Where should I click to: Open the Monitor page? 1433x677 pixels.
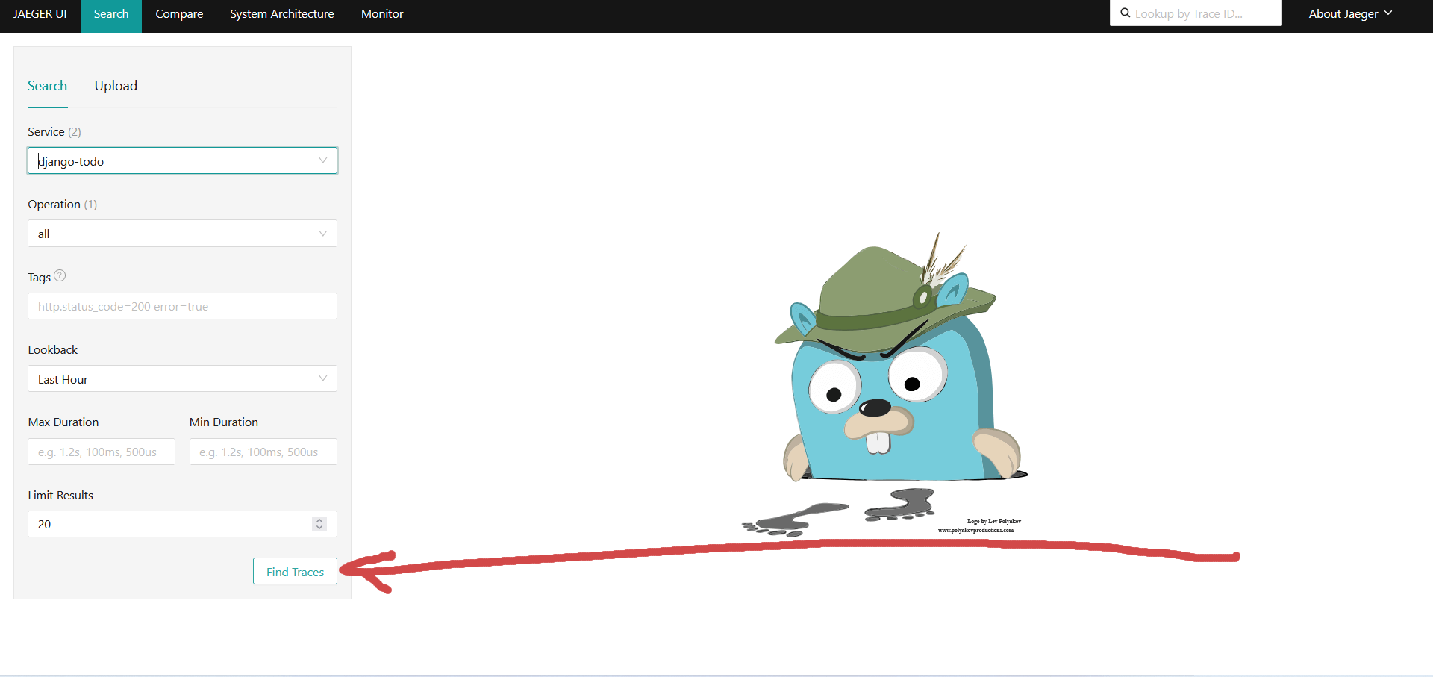click(x=382, y=14)
